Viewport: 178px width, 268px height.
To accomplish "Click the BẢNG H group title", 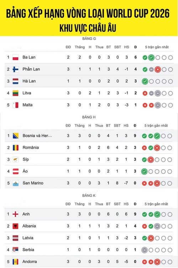I will (x=89, y=117).
